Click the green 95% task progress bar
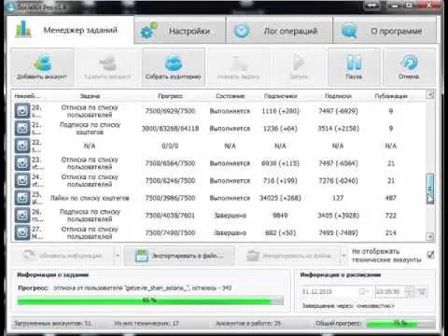 [150, 301]
